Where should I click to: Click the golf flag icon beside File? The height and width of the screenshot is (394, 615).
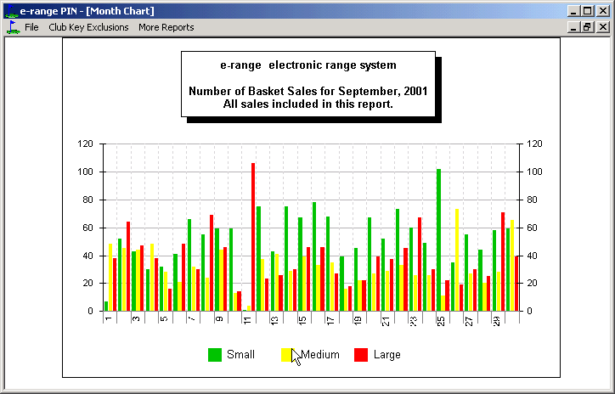(x=12, y=27)
